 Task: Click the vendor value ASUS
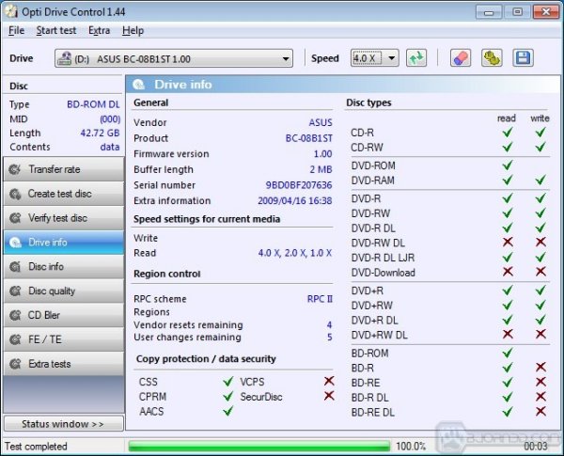tap(321, 122)
